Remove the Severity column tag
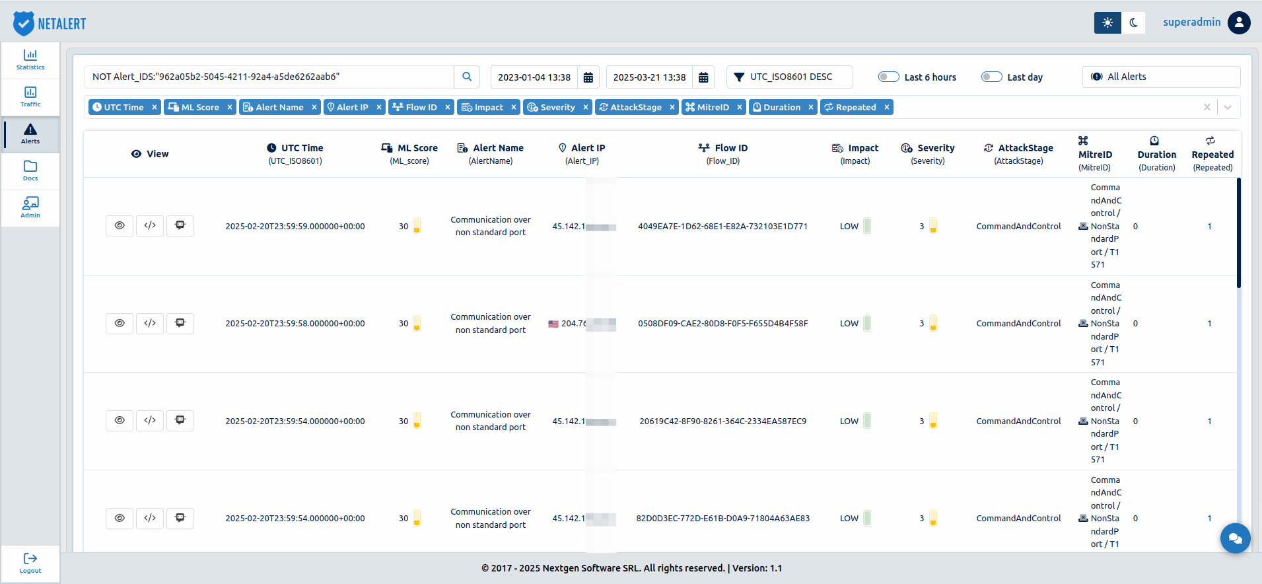The image size is (1262, 584). coord(586,107)
